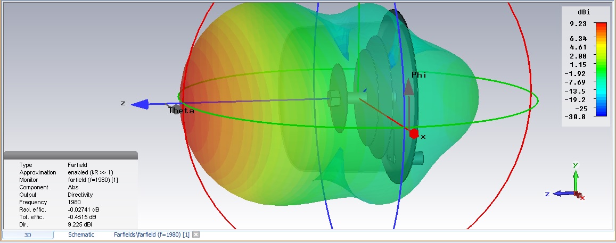Click the dBi legend title
616x243 pixels.
pos(585,13)
